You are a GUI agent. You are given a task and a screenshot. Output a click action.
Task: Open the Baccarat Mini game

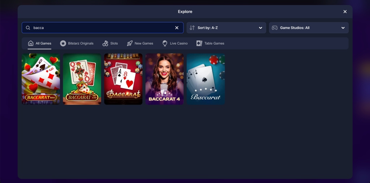pos(41,79)
